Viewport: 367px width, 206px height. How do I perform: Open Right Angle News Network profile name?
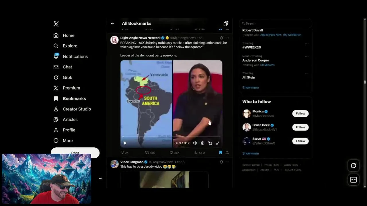(x=140, y=38)
